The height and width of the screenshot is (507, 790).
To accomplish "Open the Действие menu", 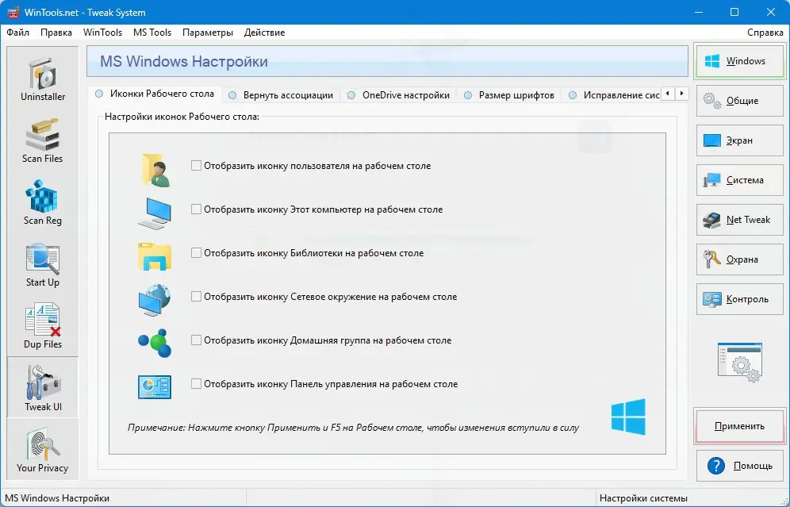I will [x=264, y=33].
